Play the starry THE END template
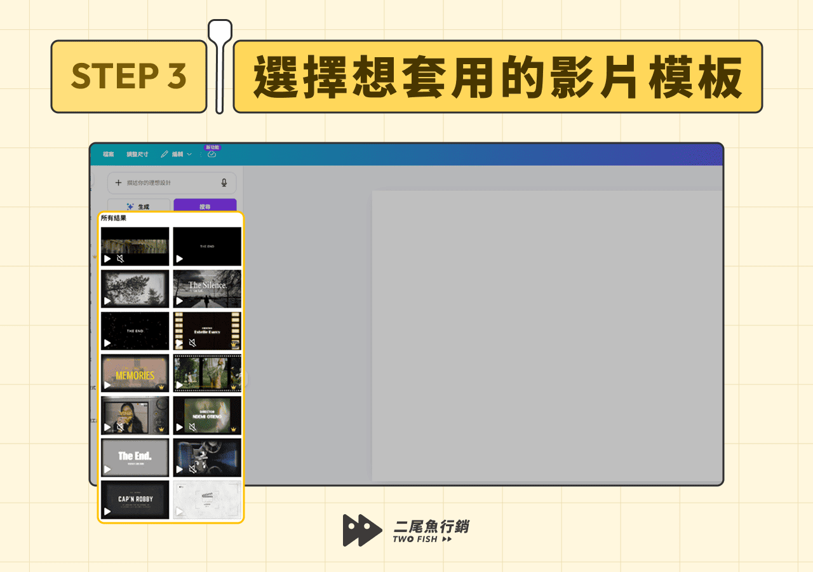This screenshot has width=813, height=572. (x=107, y=343)
